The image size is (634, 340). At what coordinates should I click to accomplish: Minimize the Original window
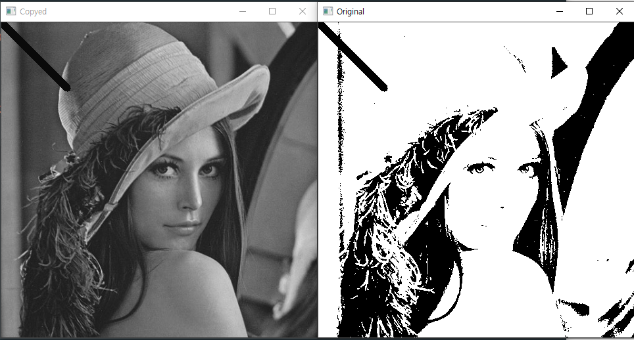point(560,11)
